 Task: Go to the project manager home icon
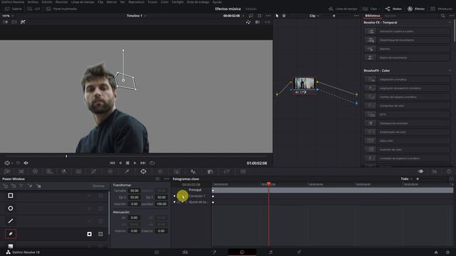pos(435,252)
